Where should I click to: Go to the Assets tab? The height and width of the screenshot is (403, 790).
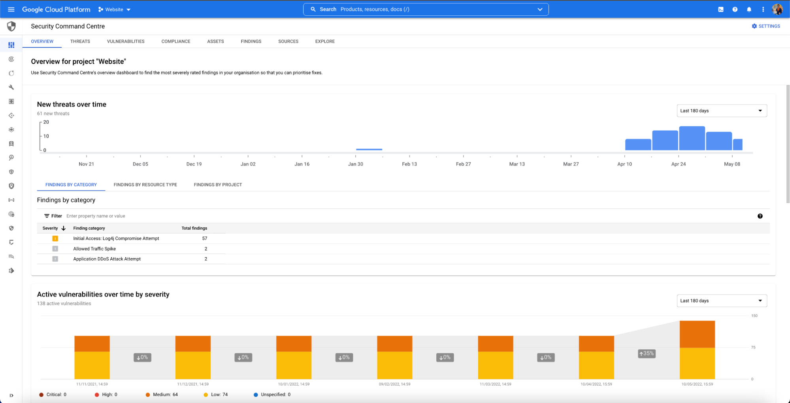pos(215,41)
